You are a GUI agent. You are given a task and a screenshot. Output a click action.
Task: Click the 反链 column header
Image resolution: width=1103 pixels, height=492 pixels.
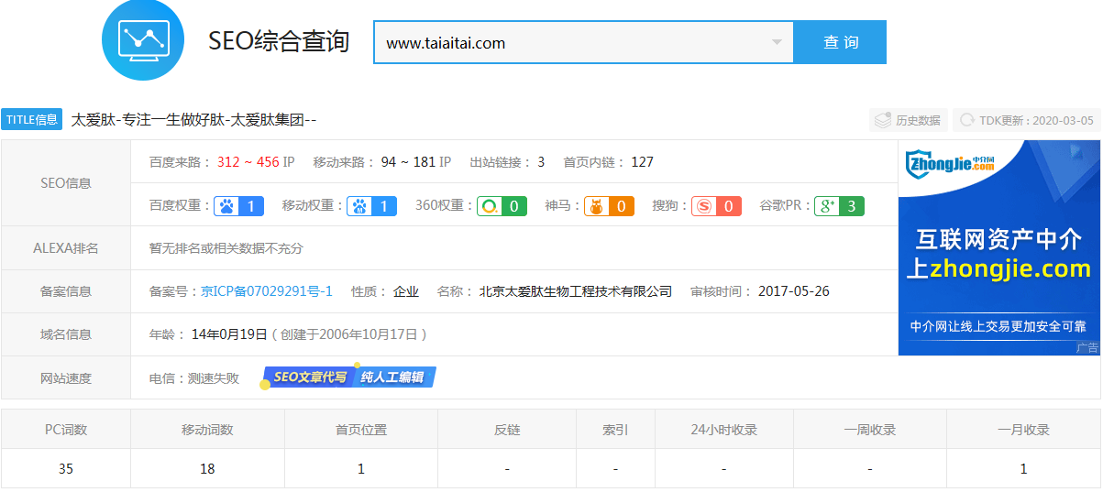[x=507, y=430]
